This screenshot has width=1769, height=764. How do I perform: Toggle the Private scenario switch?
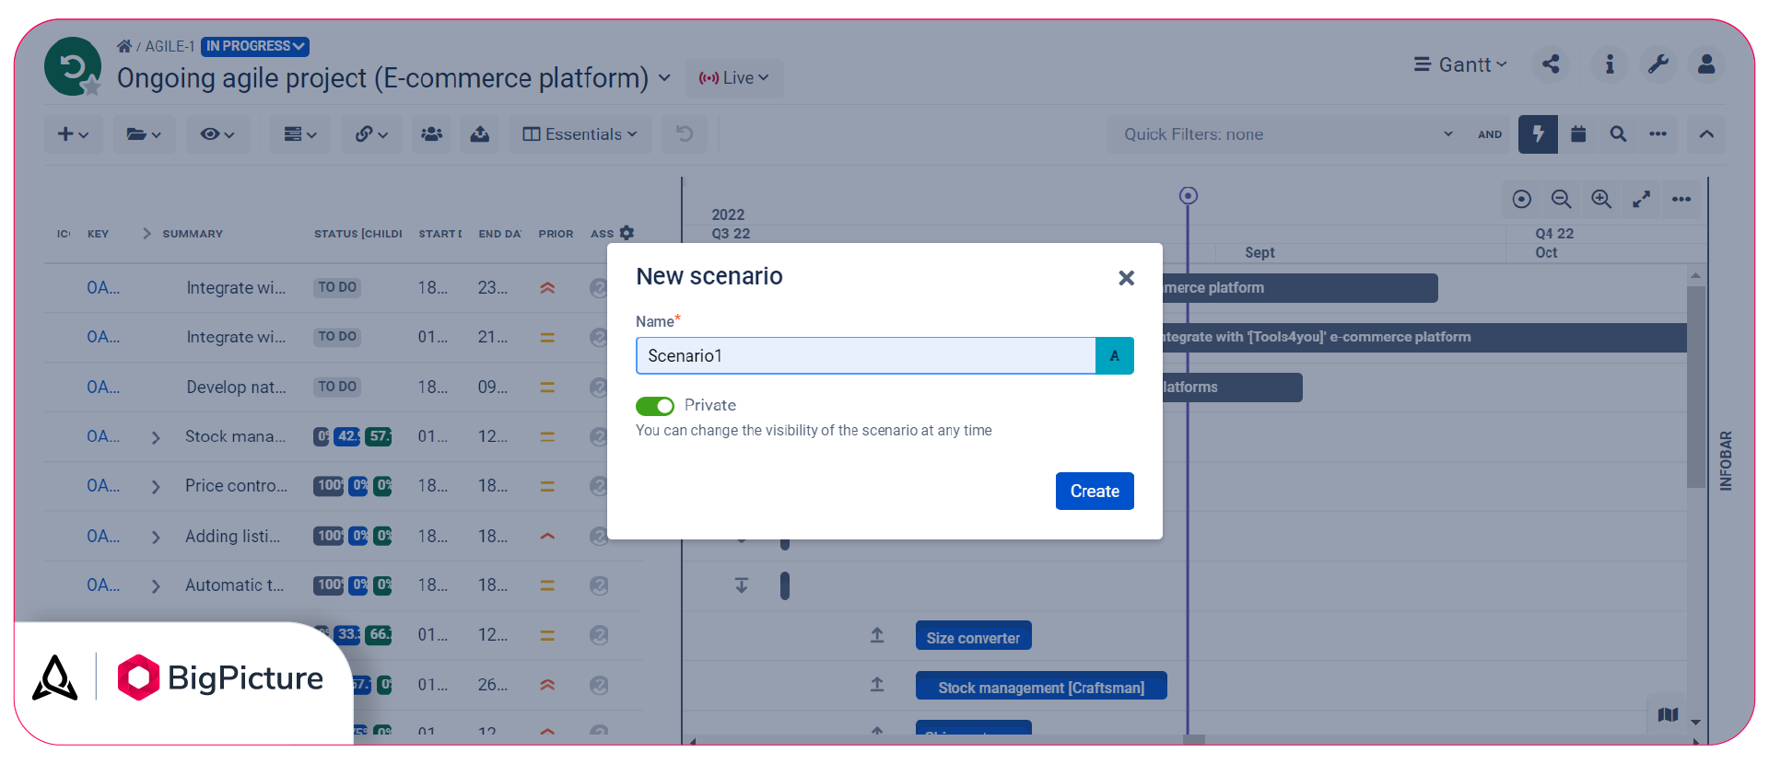[x=655, y=406]
